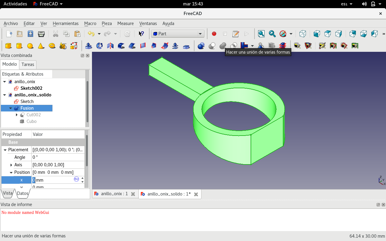Switch to the Vista properties tab
This screenshot has width=386, height=241.
tap(8, 193)
